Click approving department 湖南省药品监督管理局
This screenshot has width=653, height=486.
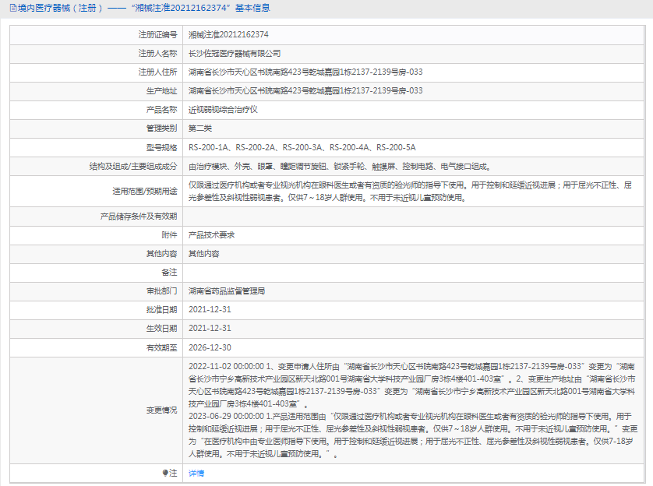(227, 291)
